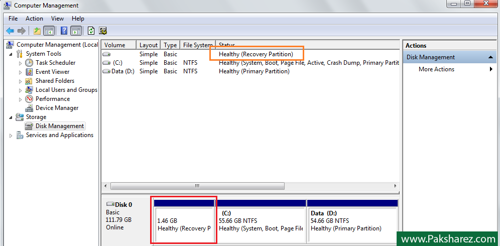Toggle Show/Hide Console Tree toolbar icon

pos(49,31)
